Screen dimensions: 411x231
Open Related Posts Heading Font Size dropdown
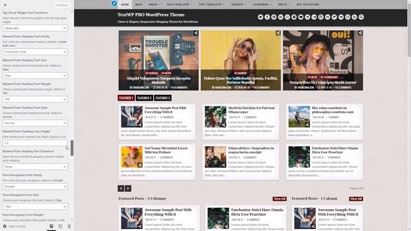point(35,76)
